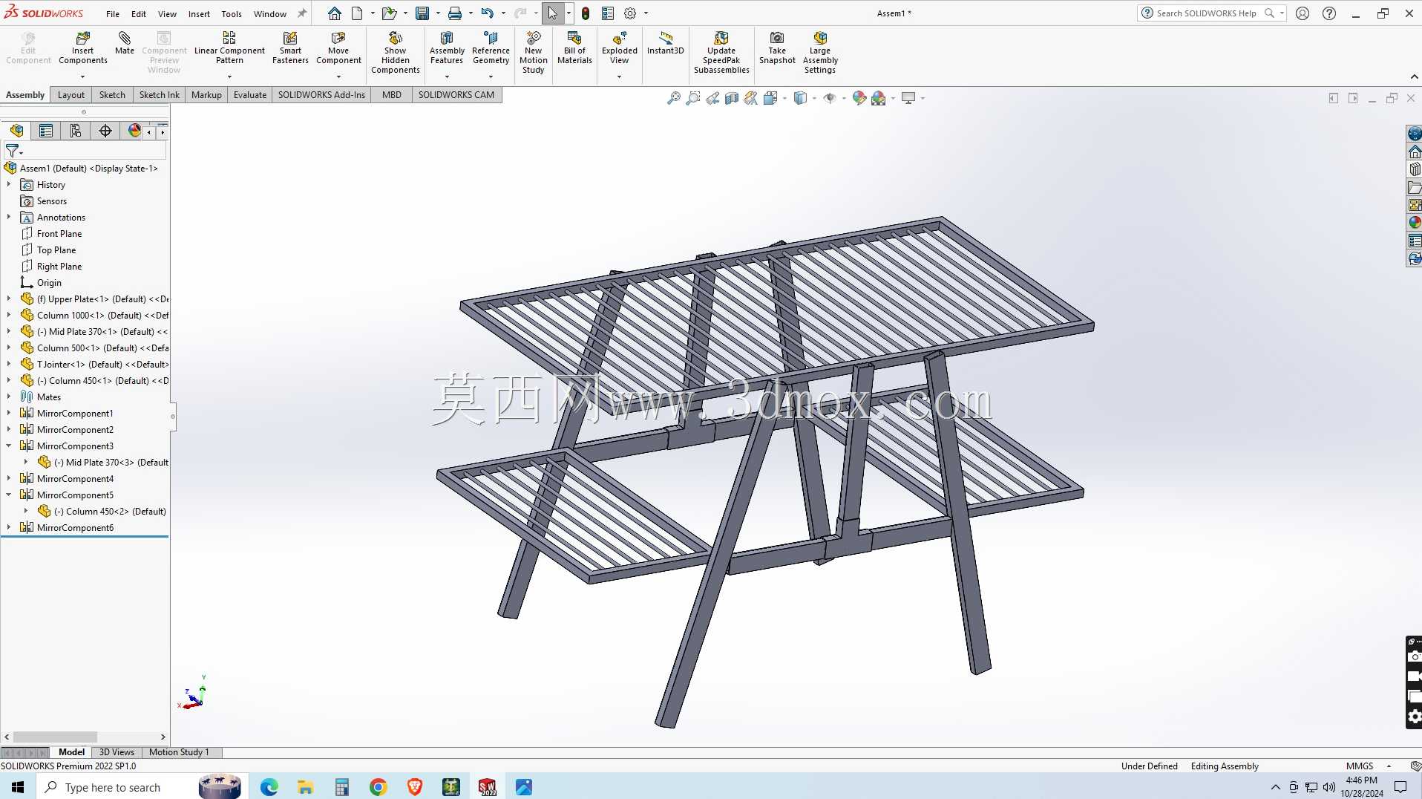Click the Print icon
The height and width of the screenshot is (799, 1422).
pyautogui.click(x=455, y=13)
